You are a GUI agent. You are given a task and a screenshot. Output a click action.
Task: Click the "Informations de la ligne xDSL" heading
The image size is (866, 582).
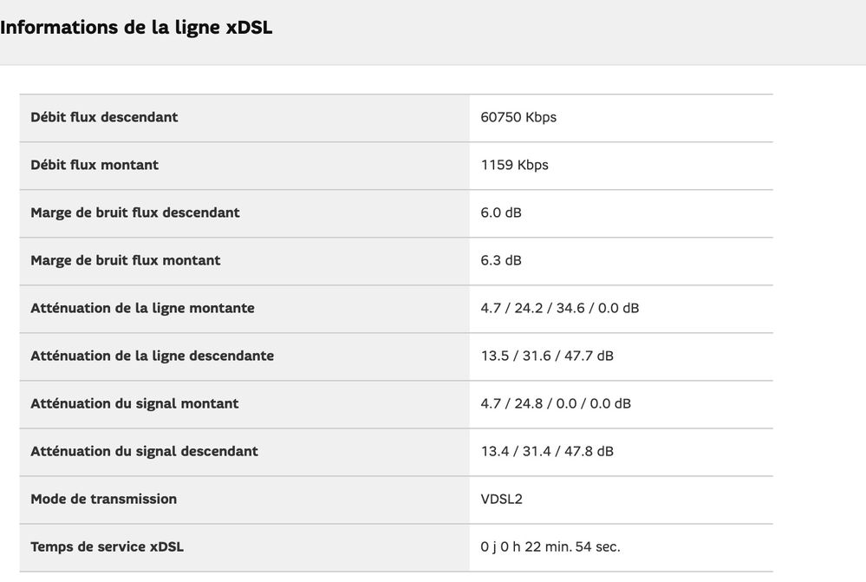click(136, 27)
